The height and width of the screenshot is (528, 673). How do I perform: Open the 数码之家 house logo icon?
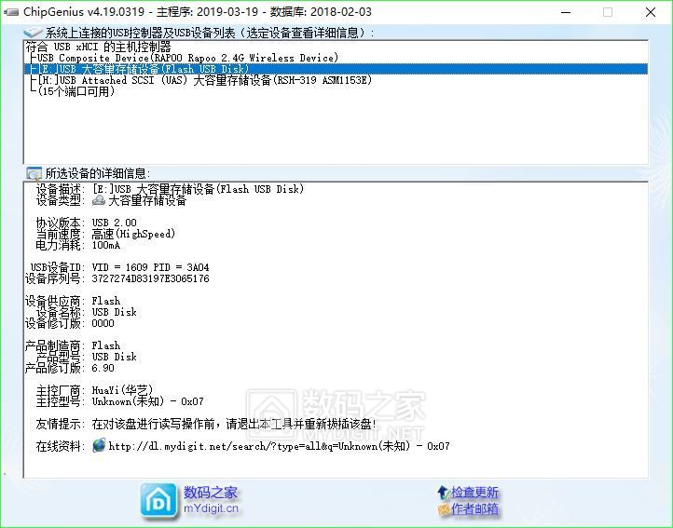tap(158, 501)
